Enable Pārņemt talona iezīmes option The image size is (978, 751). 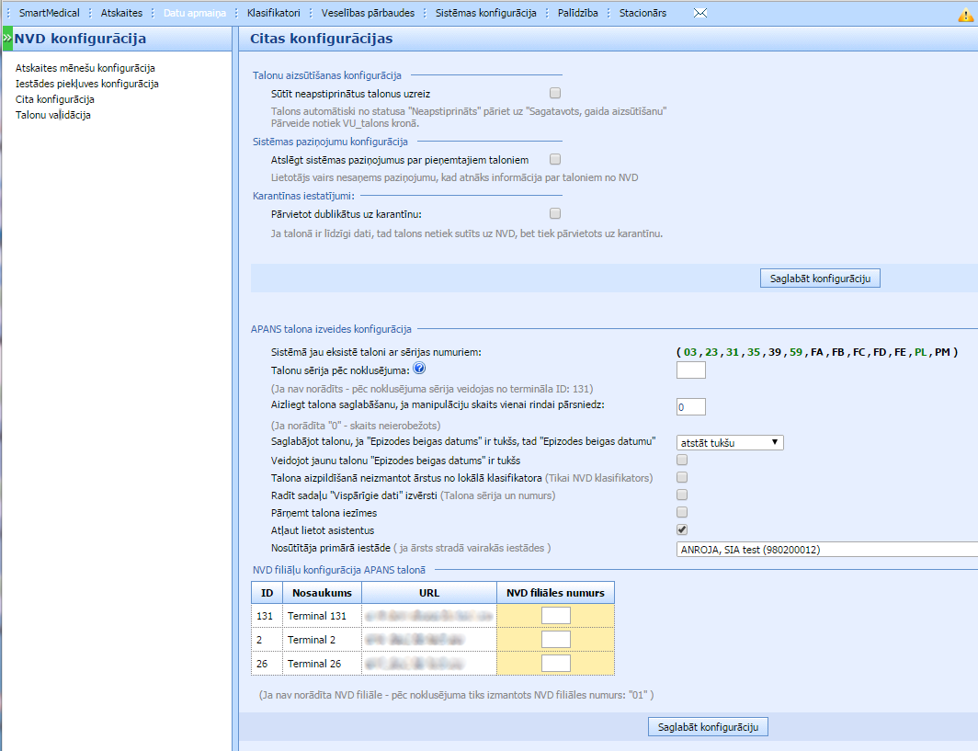coord(682,512)
